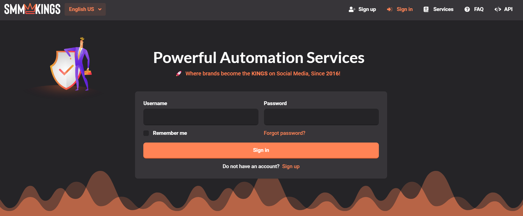Click the Sign up user-plus icon

pos(352,9)
